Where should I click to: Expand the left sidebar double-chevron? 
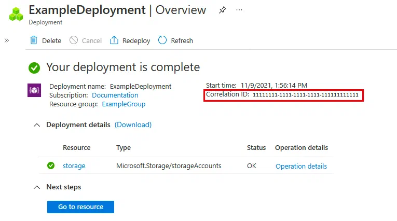coord(7,40)
